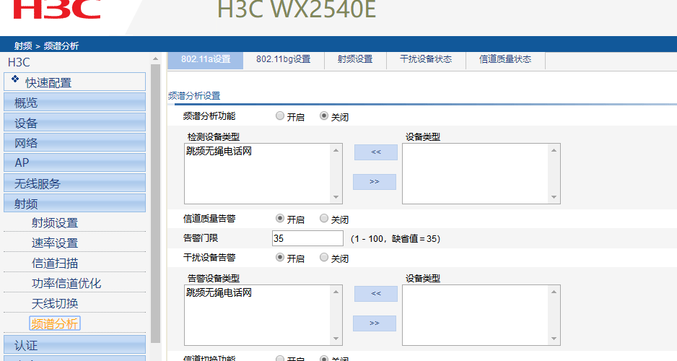Enable 频谱分析功能 with 开启 radio
The width and height of the screenshot is (677, 361).
click(x=280, y=116)
